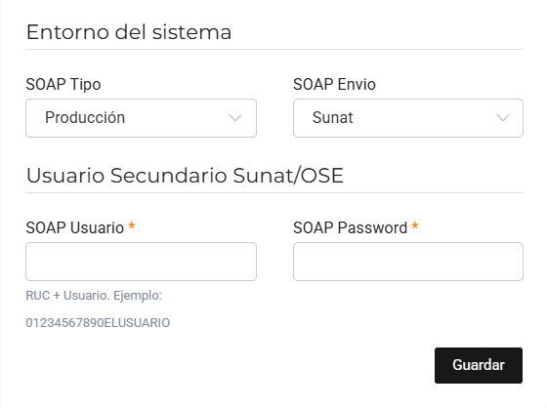This screenshot has height=408, width=547.
Task: Click the RUC + Usuario hint text
Action: pyautogui.click(x=94, y=296)
